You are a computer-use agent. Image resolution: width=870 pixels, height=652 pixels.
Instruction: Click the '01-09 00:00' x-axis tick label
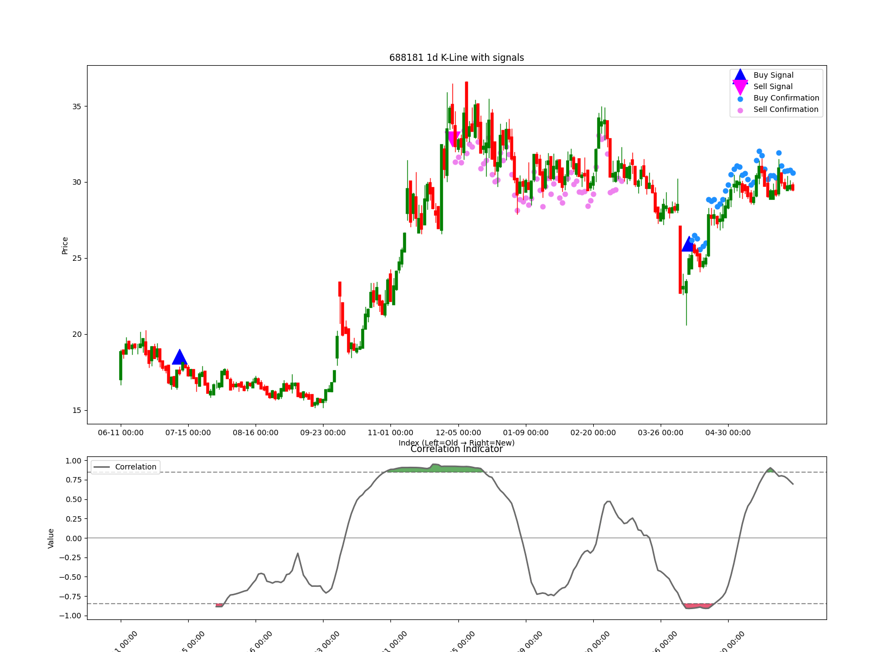pyautogui.click(x=526, y=433)
